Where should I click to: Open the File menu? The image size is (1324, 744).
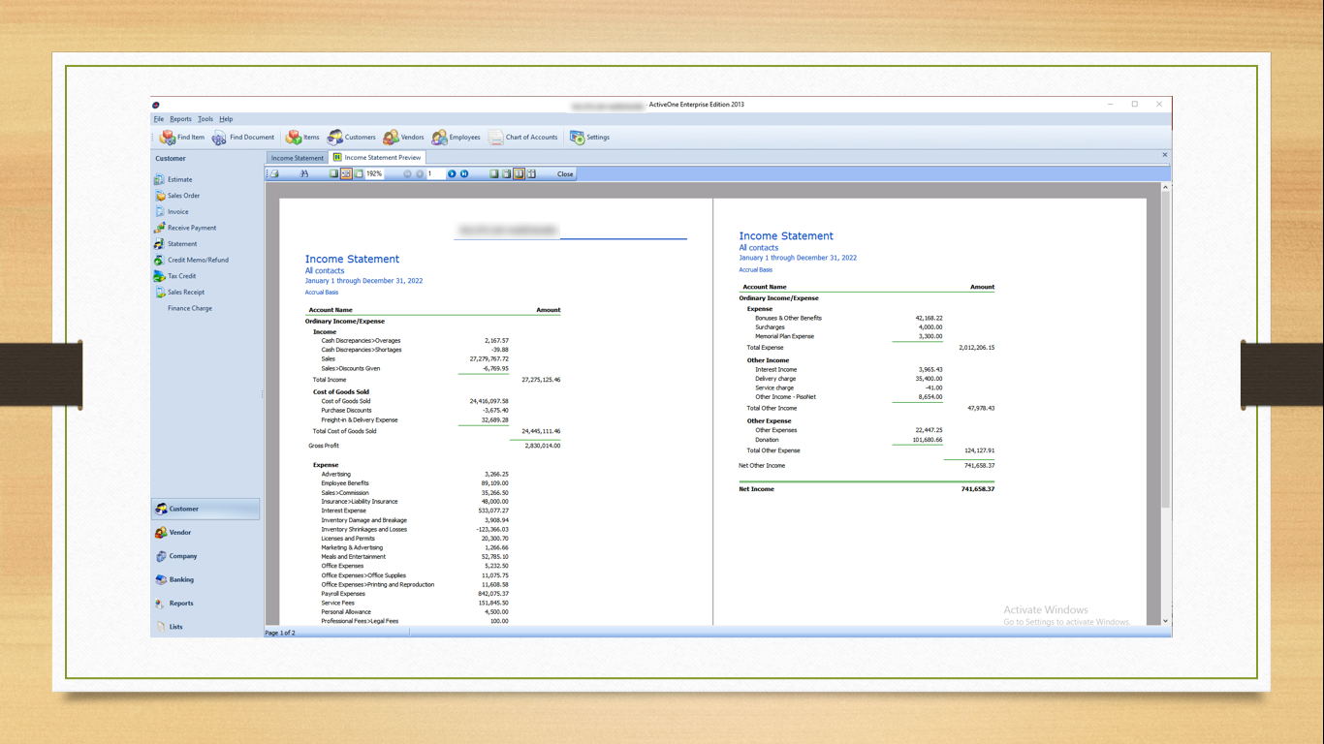[x=159, y=119]
